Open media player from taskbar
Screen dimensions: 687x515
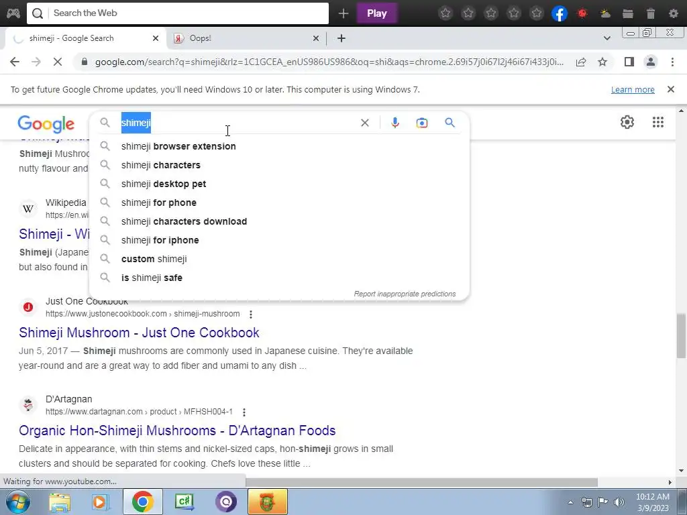101,502
